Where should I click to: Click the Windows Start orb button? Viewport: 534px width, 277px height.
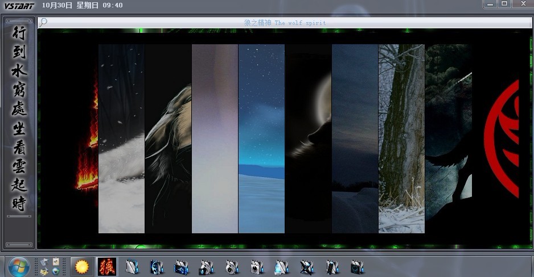[x=19, y=266]
